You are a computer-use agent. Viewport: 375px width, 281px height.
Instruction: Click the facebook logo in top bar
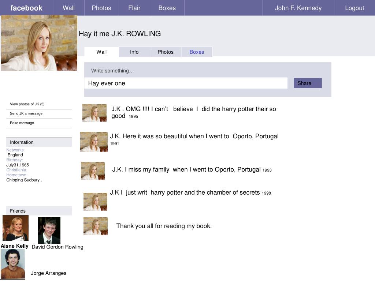click(x=26, y=8)
